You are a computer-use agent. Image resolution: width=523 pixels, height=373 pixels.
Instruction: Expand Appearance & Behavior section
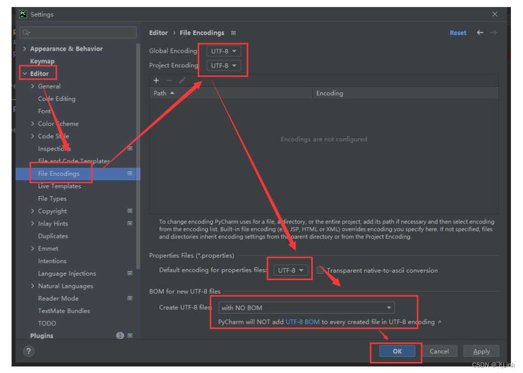pos(24,49)
